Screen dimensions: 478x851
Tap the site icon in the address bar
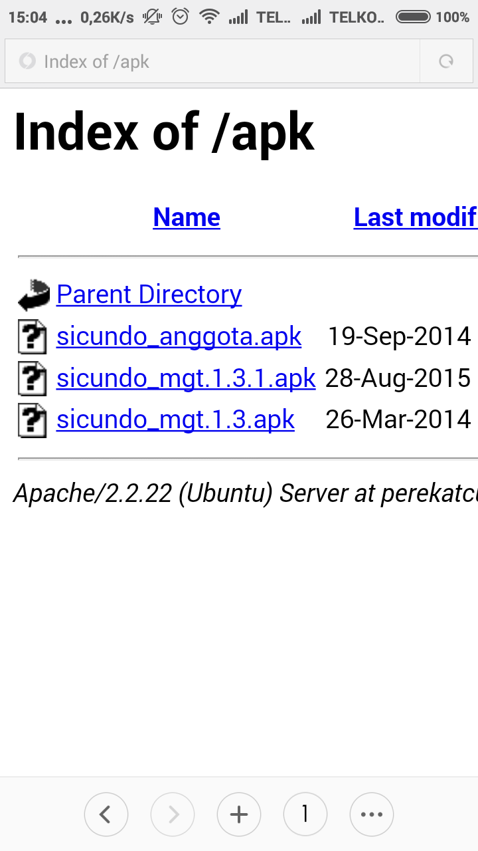point(27,62)
